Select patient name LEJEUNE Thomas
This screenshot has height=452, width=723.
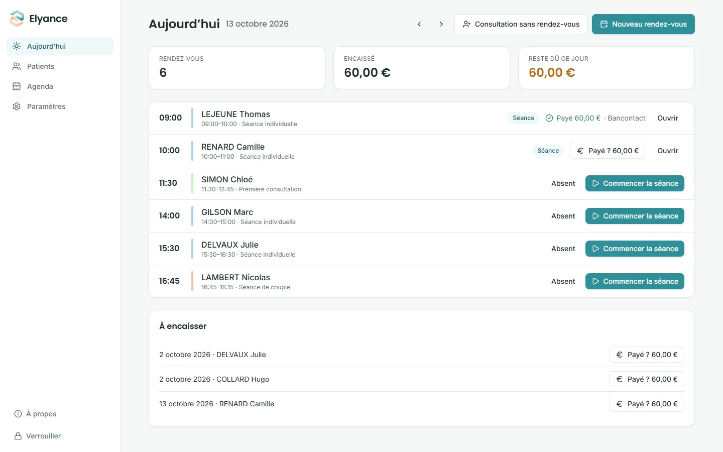[x=235, y=114]
